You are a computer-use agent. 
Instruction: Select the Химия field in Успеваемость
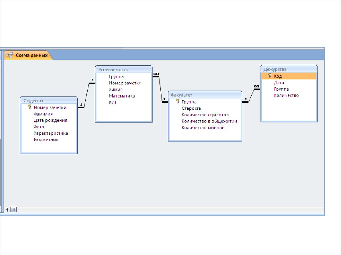point(116,89)
